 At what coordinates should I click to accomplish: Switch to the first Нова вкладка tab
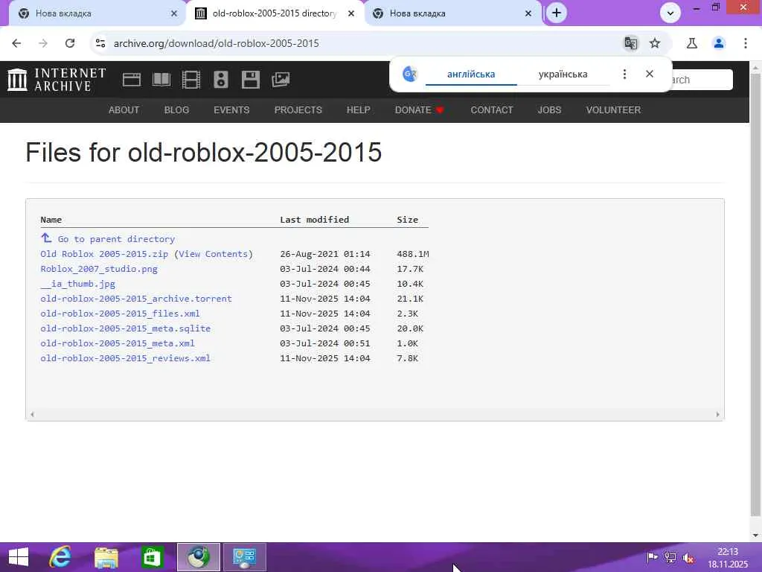pyautogui.click(x=97, y=13)
